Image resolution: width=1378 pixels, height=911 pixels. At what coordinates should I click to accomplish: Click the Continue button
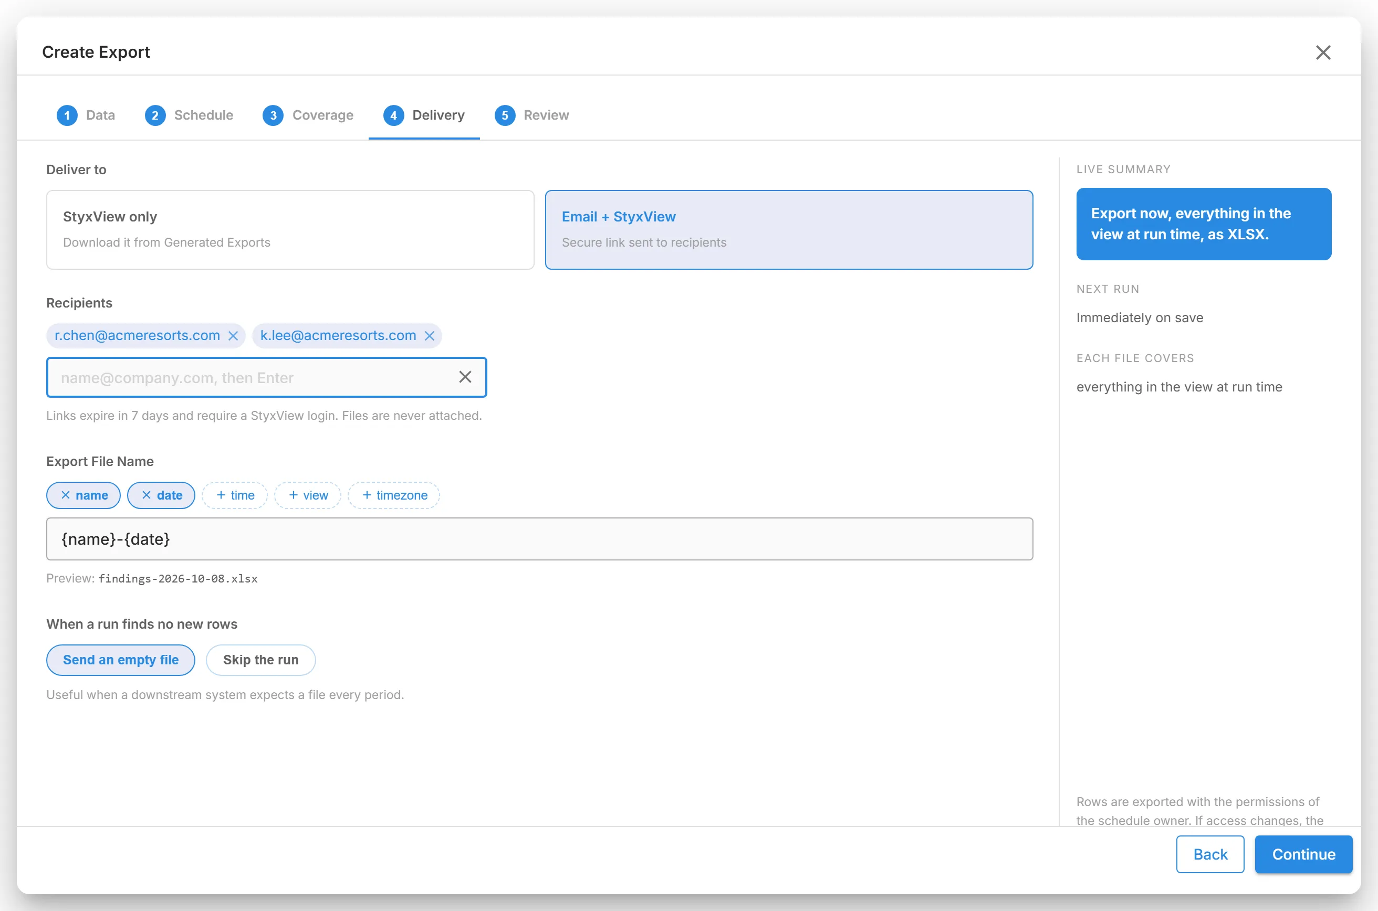click(1303, 854)
